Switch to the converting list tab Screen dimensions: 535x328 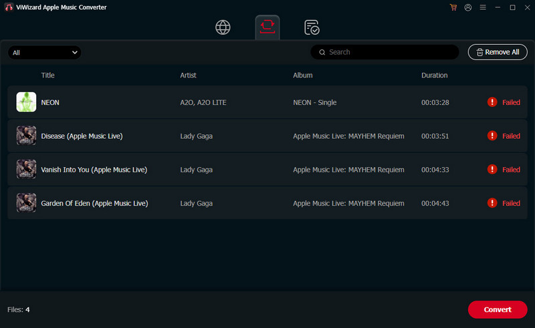click(x=267, y=27)
